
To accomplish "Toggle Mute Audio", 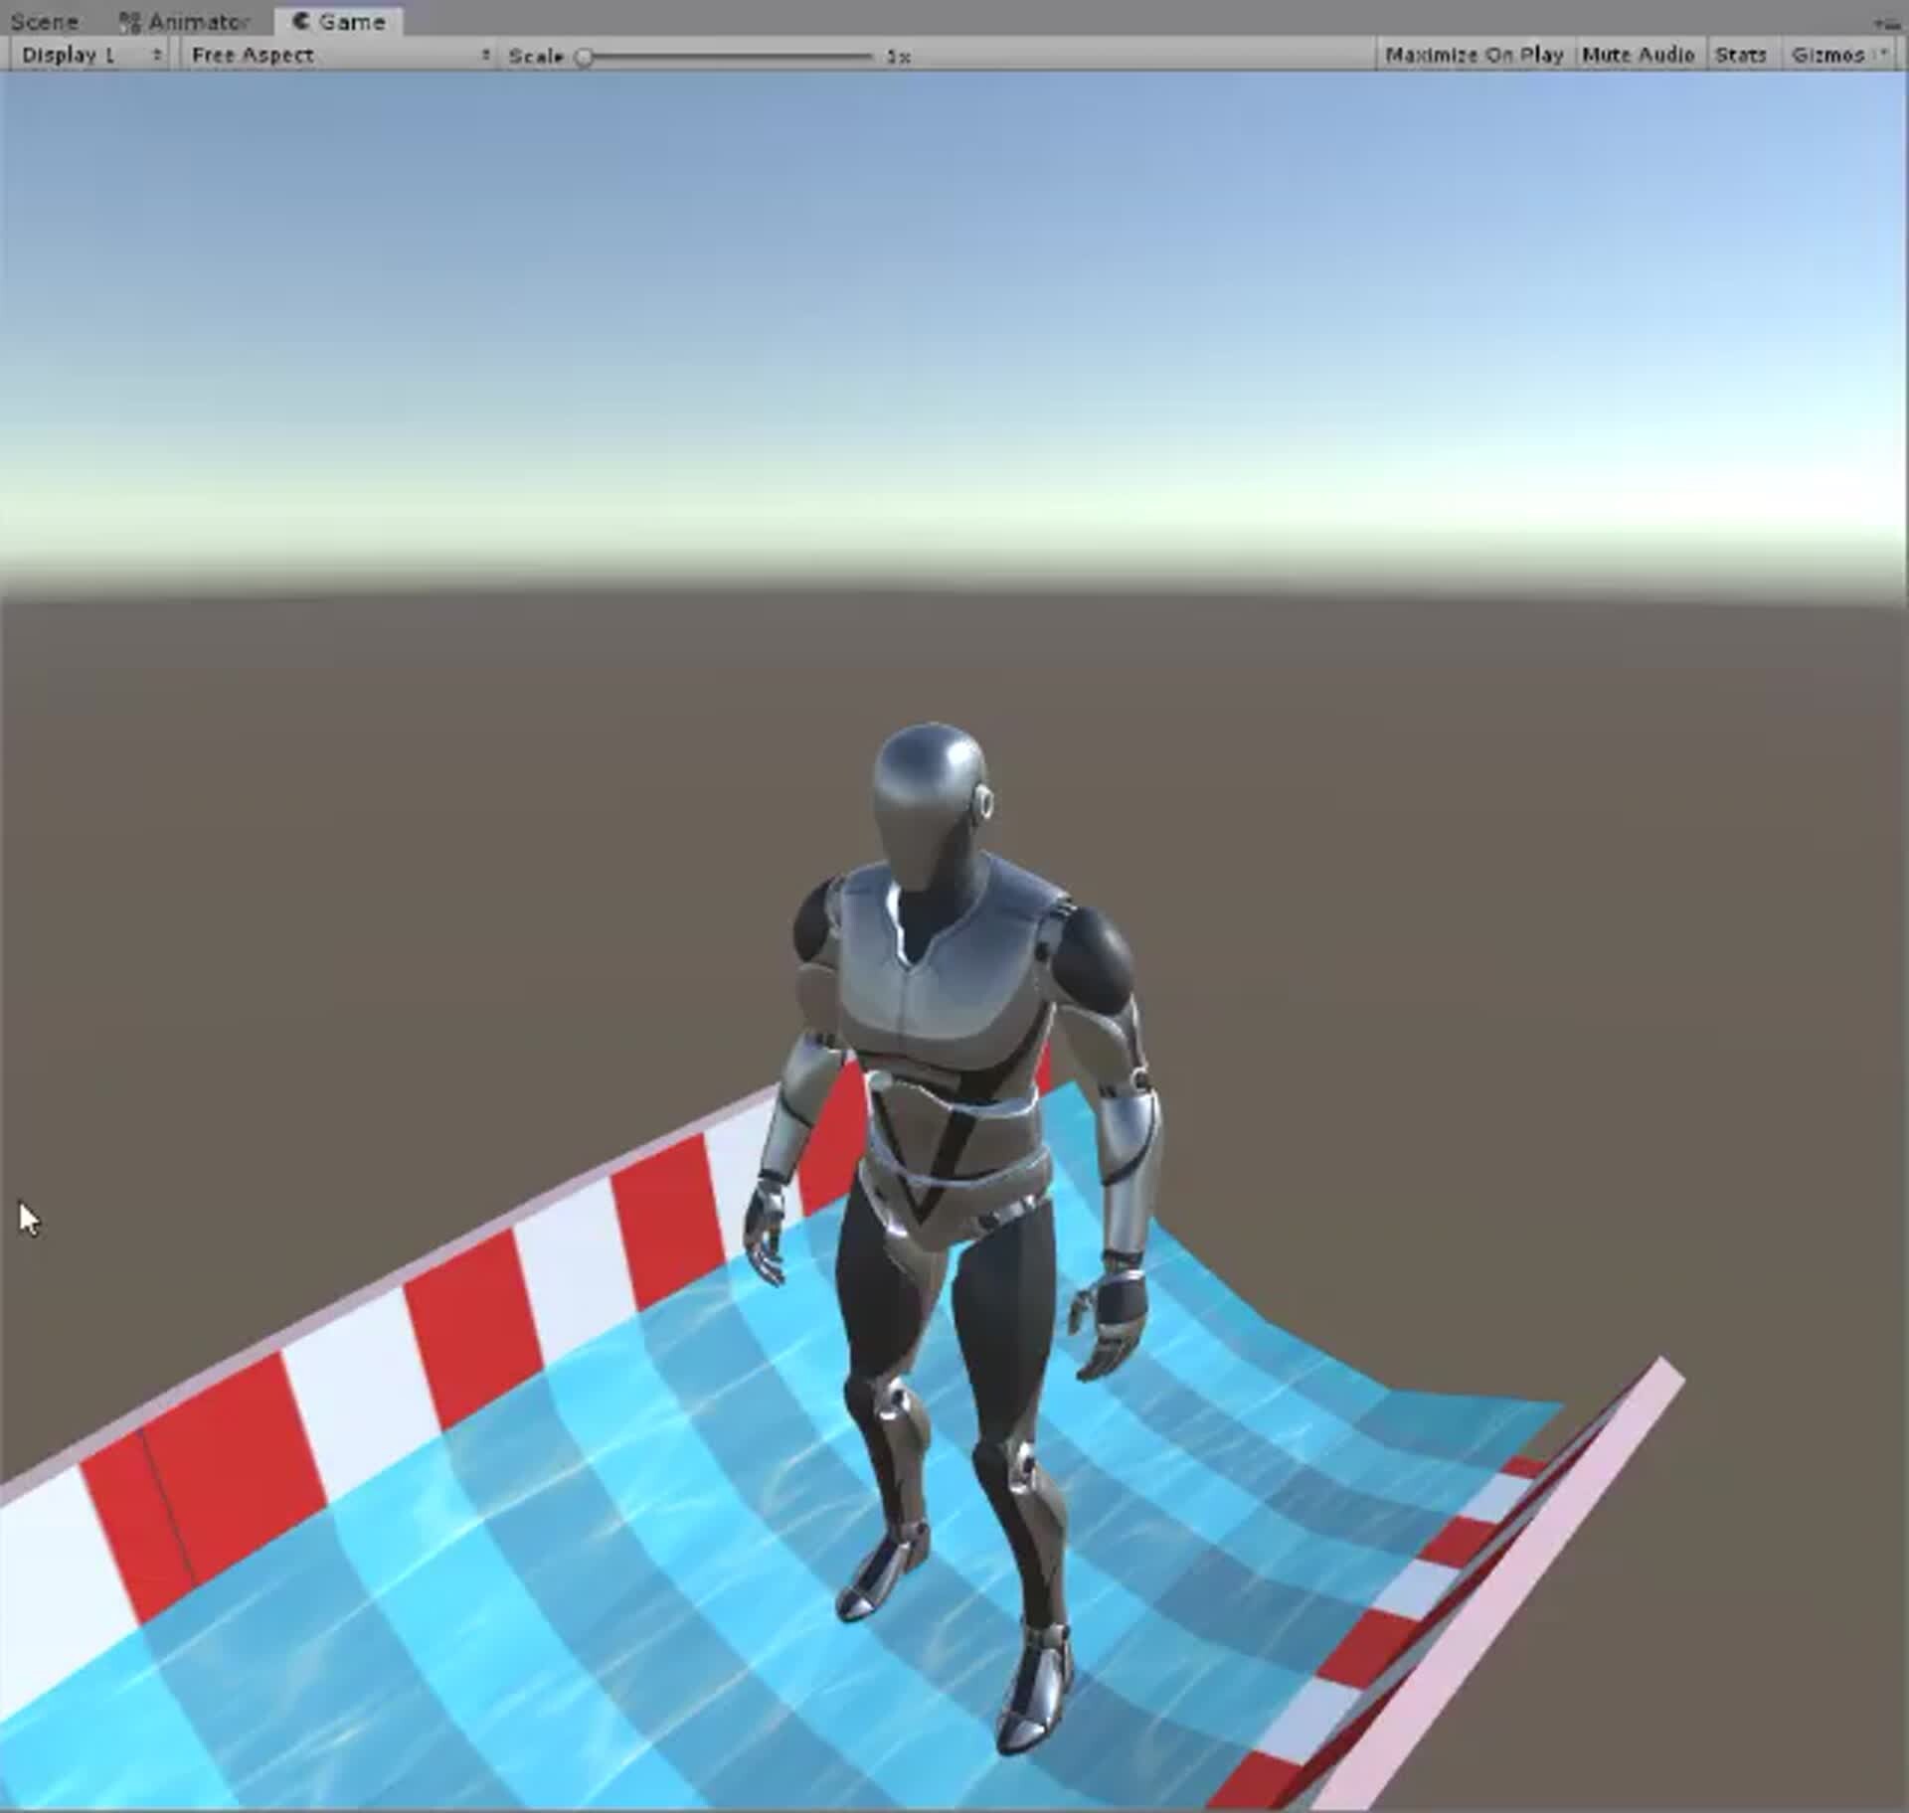I will click(x=1637, y=56).
